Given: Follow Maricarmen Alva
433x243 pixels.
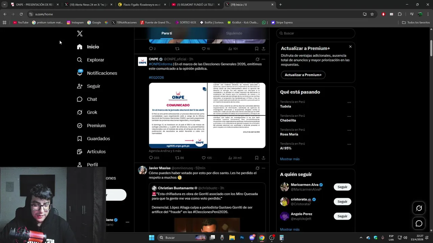Looking at the screenshot, I should [342, 187].
